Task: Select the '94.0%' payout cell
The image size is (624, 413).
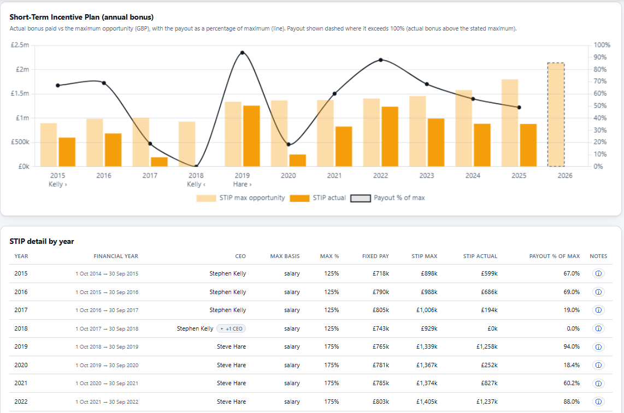Action: (x=572, y=346)
